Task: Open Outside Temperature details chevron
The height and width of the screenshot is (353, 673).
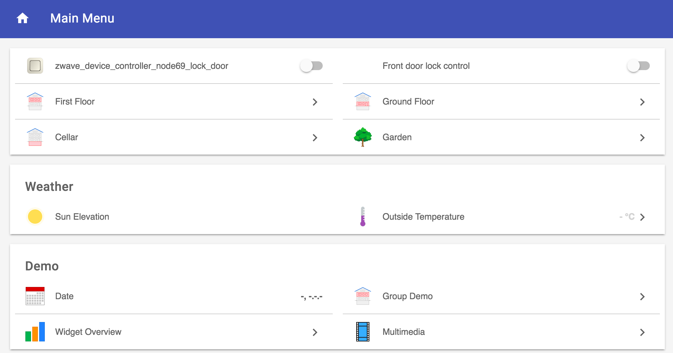Action: tap(642, 217)
